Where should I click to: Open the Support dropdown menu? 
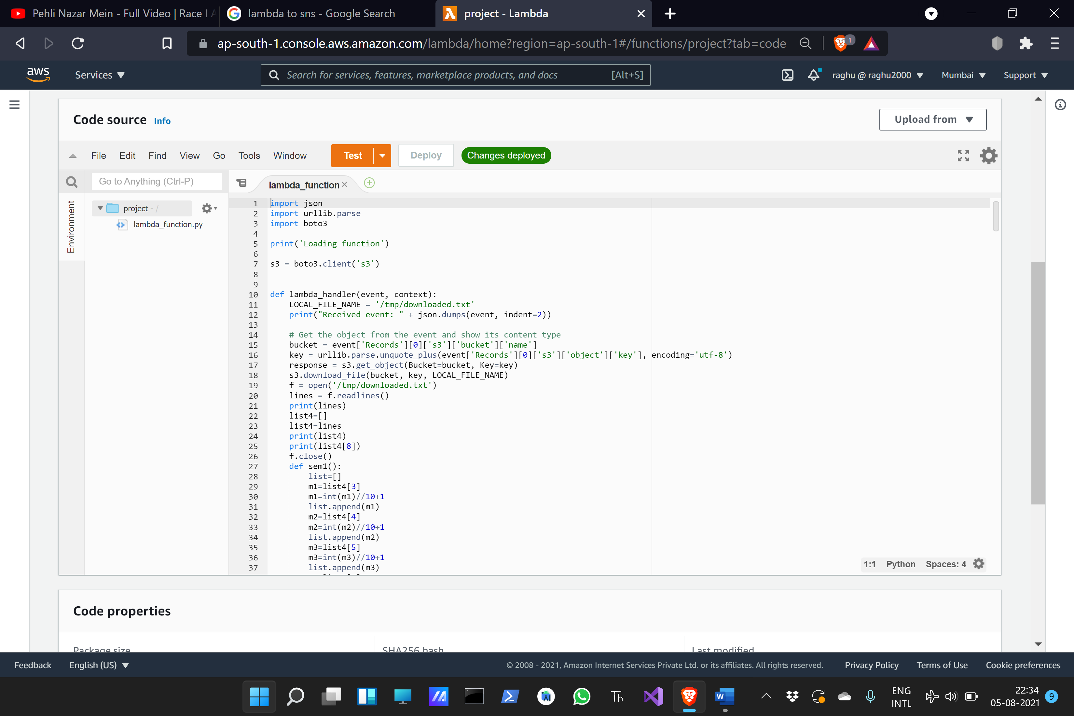1026,75
